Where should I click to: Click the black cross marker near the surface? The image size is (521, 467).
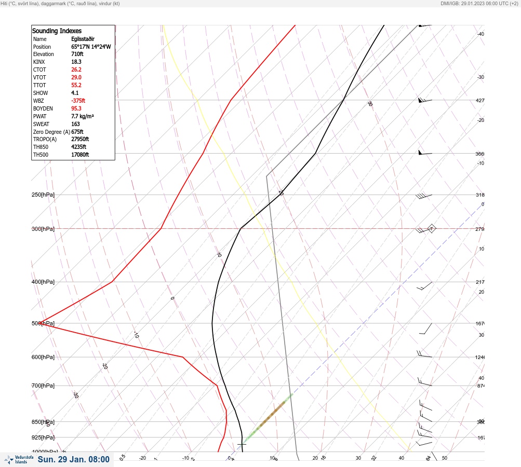[242, 444]
